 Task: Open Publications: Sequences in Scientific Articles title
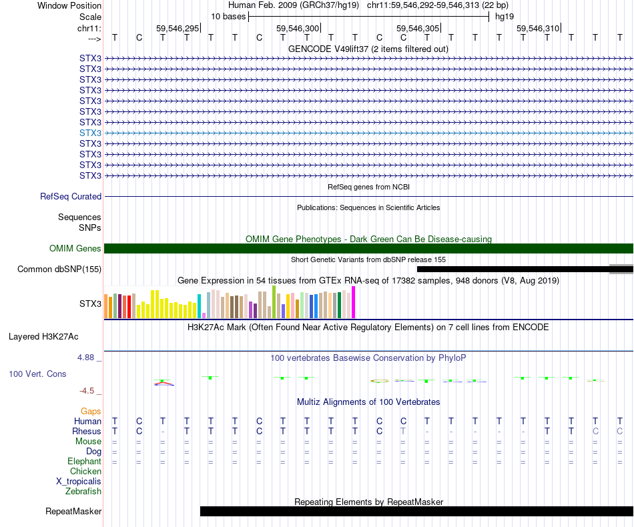coord(368,207)
